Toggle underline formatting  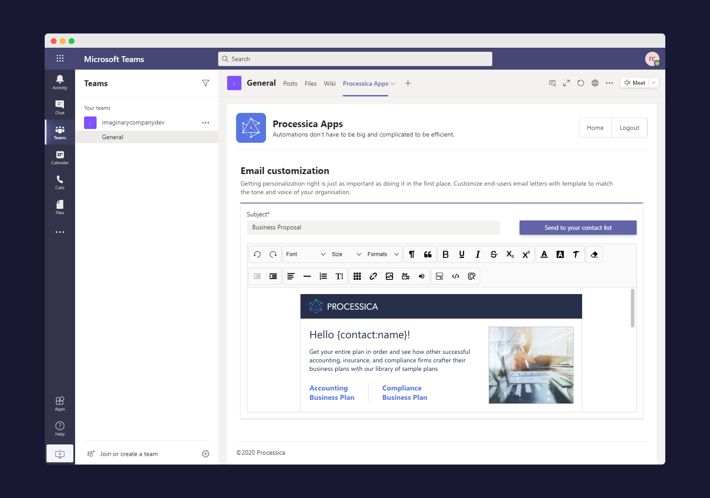462,254
